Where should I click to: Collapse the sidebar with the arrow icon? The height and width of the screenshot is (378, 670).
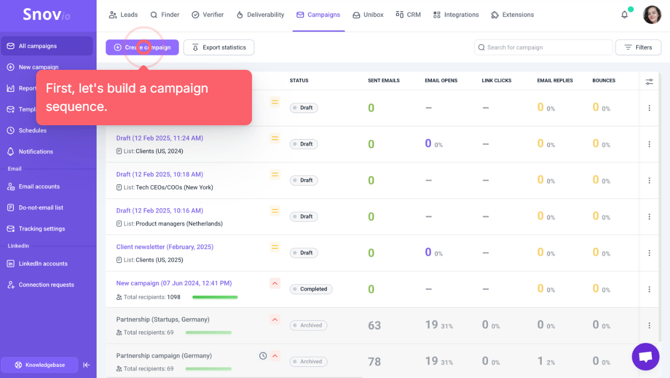pos(87,365)
